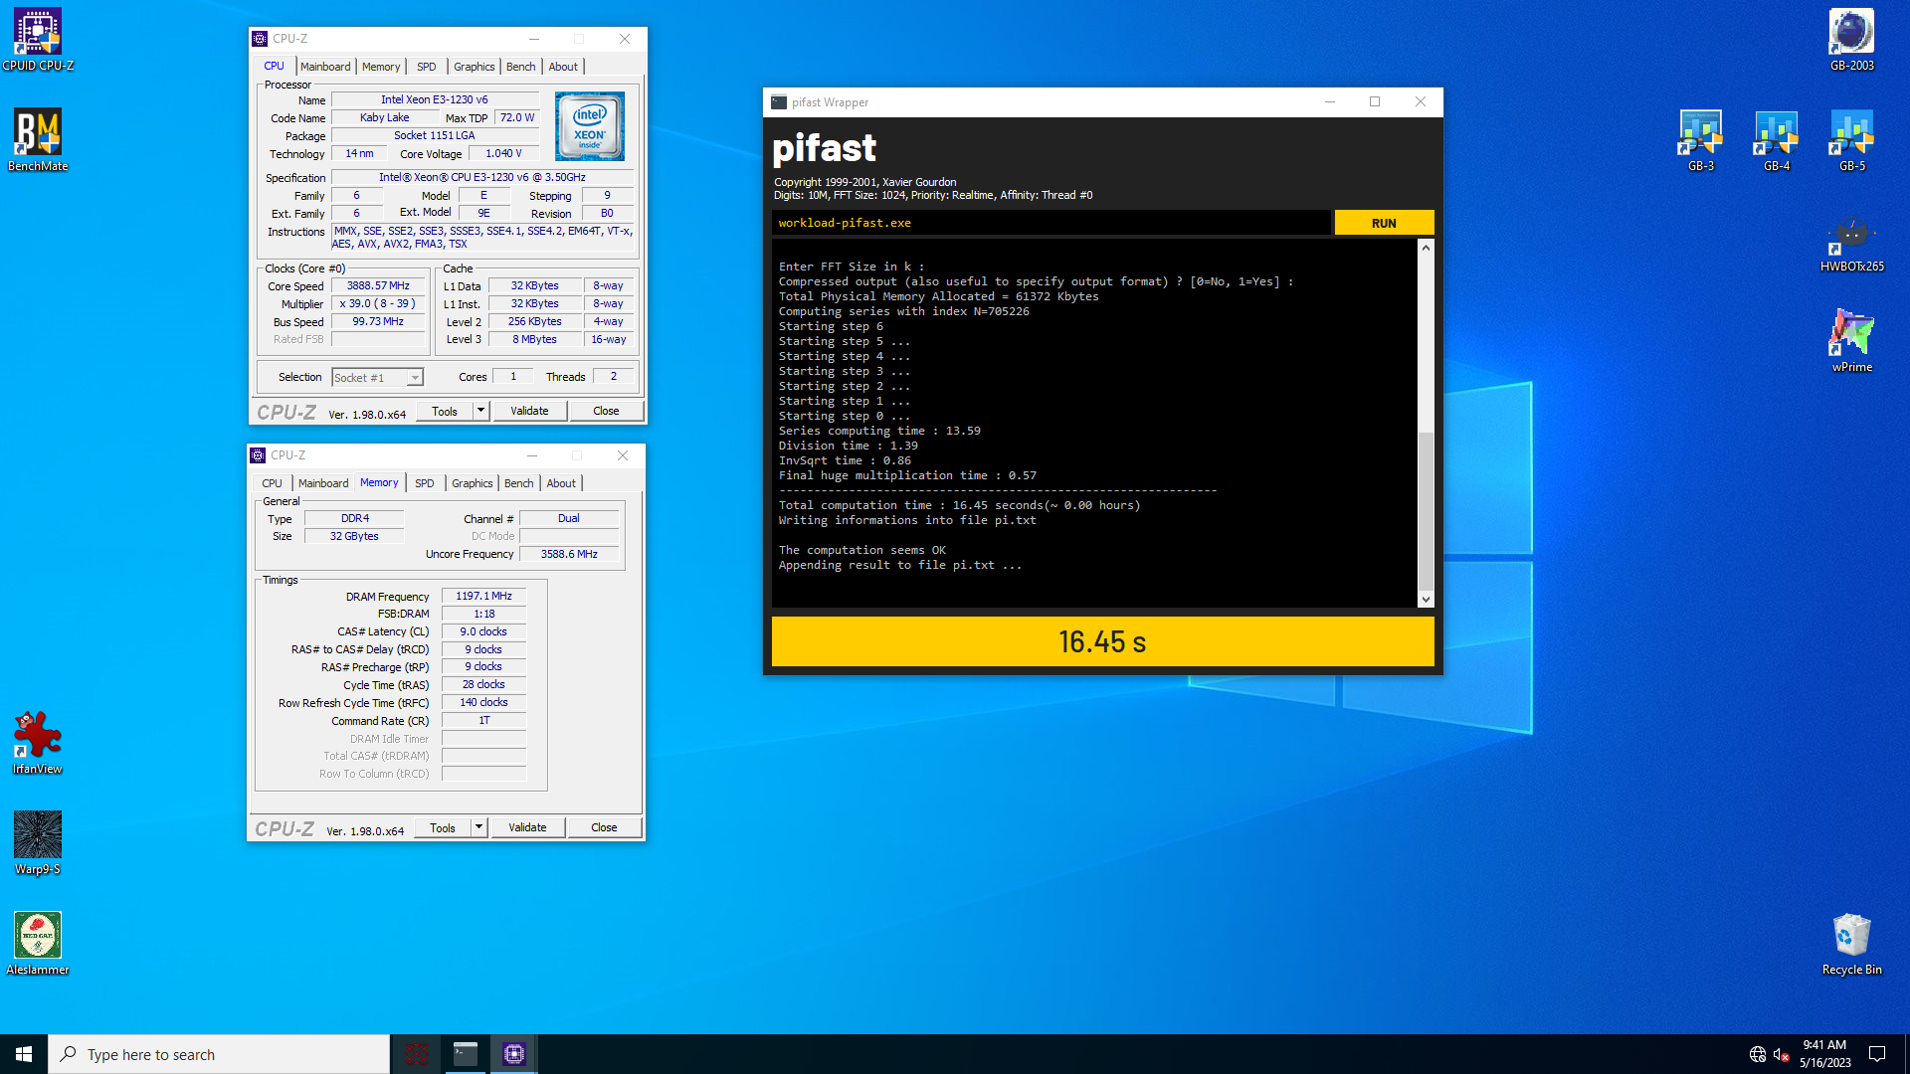The image size is (1910, 1074).
Task: Switch to CPU tab in bottom CPU-Z window
Action: coord(272,483)
